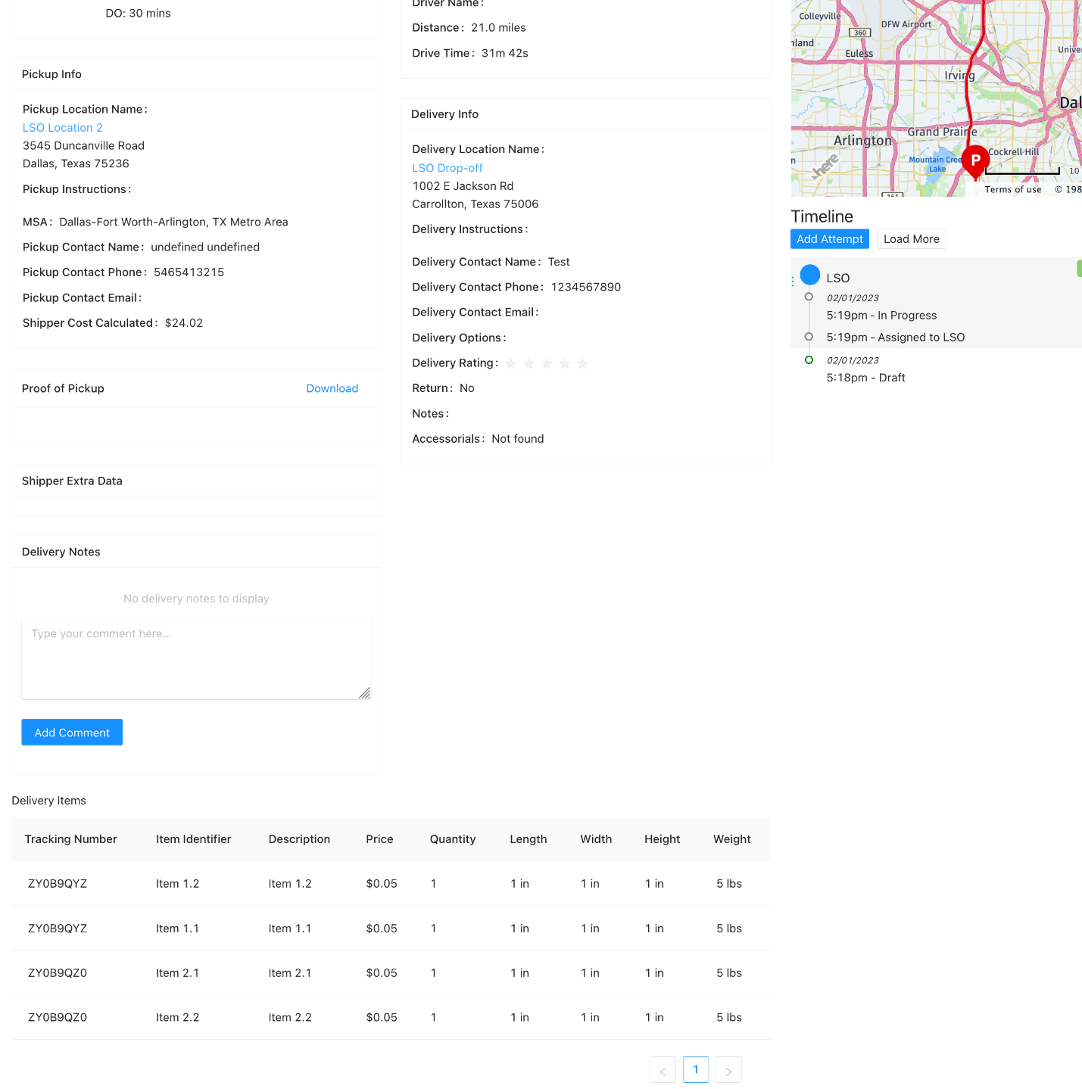Screen dimensions: 1082x1089
Task: Click the comment box resize handle
Action: (364, 693)
